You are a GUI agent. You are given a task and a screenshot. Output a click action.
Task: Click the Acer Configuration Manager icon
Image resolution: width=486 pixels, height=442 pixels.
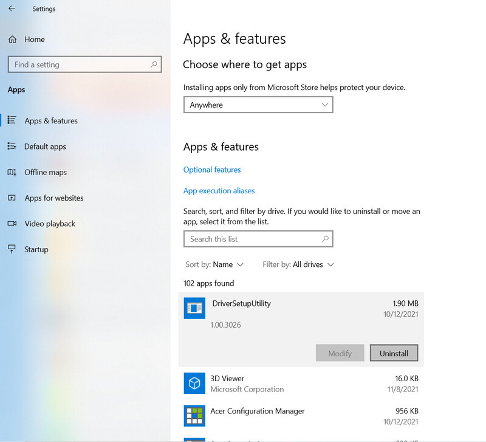coord(194,416)
